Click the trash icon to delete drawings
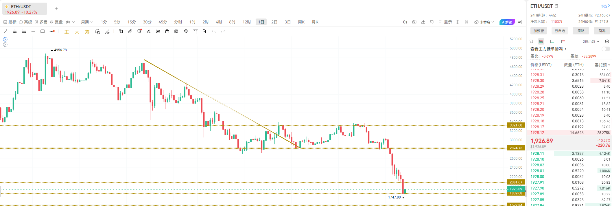Image resolution: width=612 pixels, height=206 pixels. click(x=204, y=31)
